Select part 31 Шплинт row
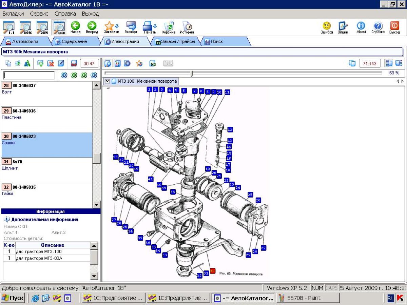 click(47, 170)
